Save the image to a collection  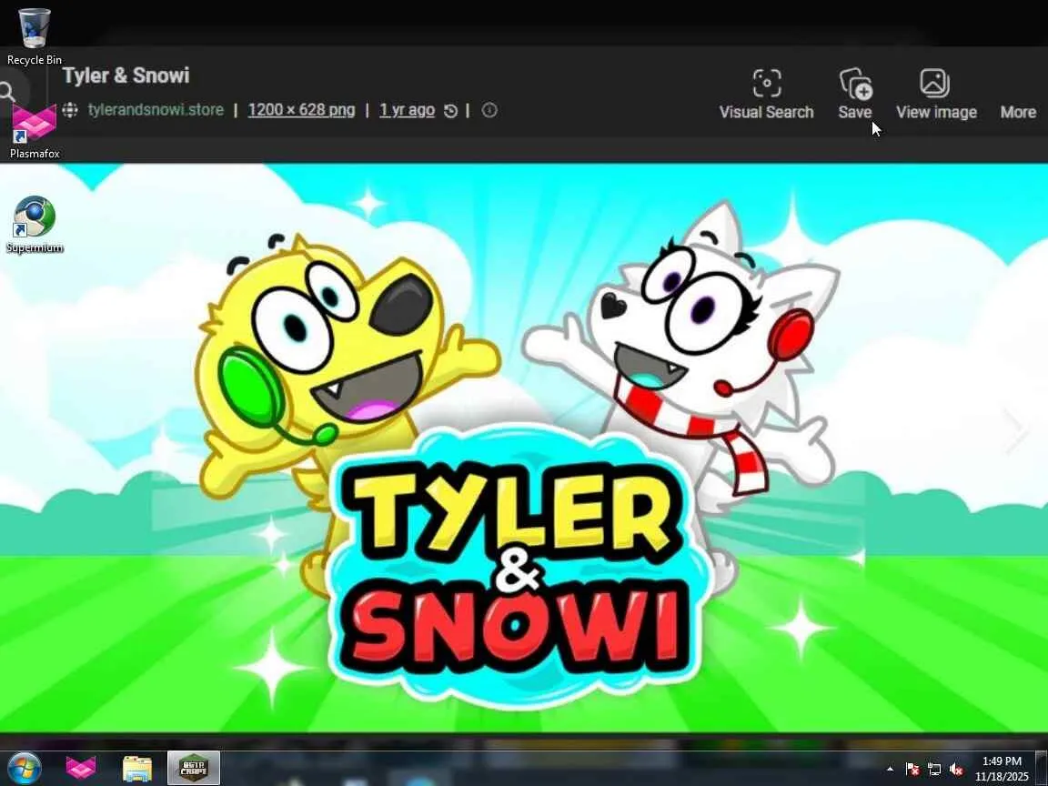pyautogui.click(x=855, y=95)
